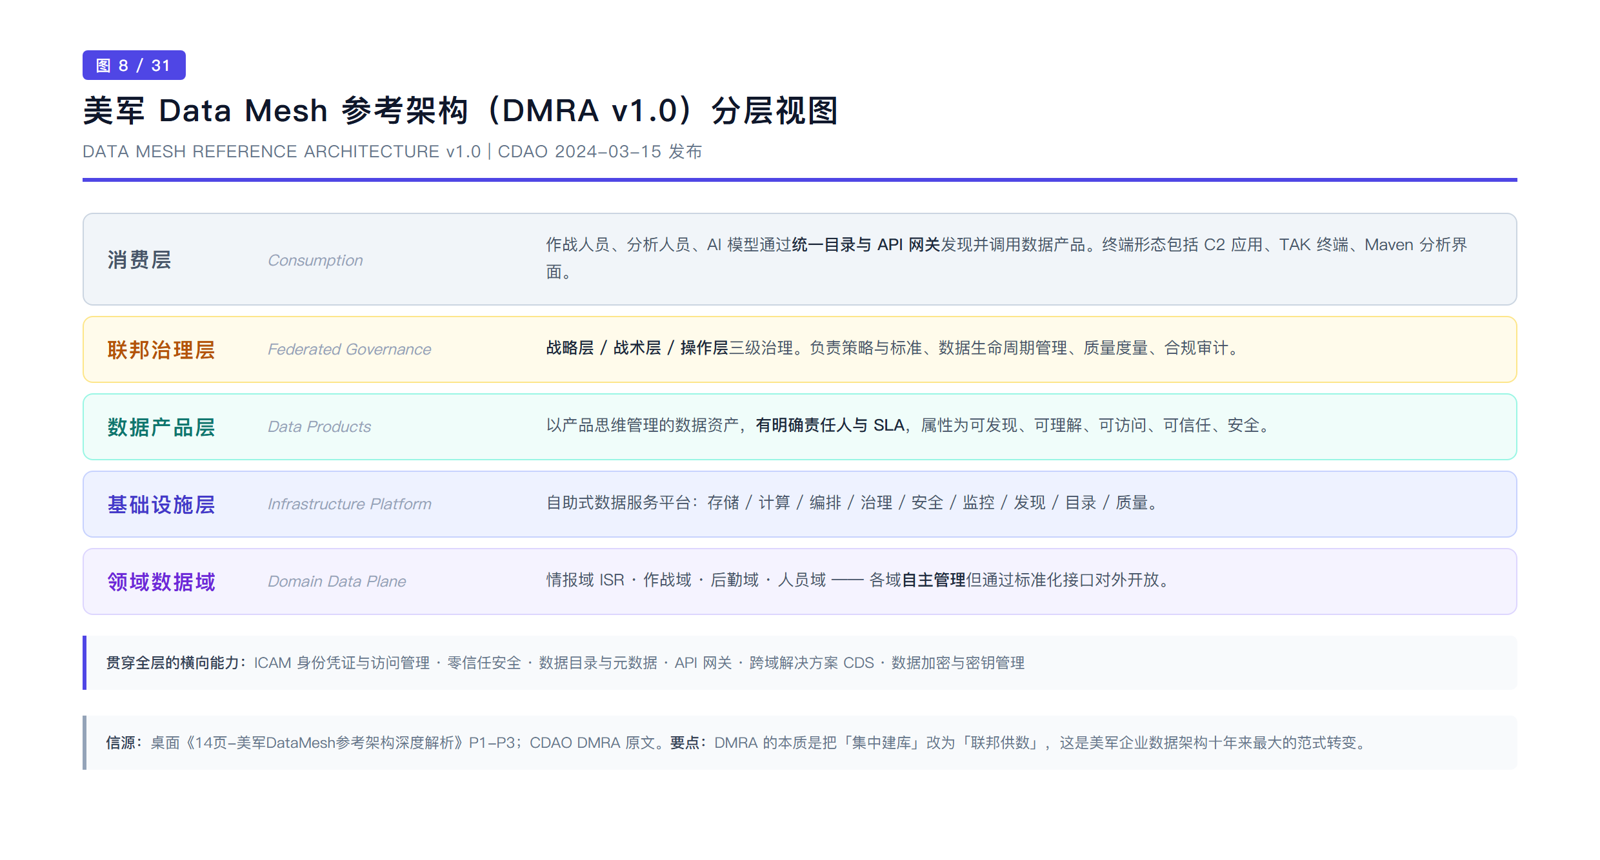Click bold text 战略层 / 战术层 / 操作层
Image resolution: width=1600 pixels, height=860 pixels.
(x=637, y=348)
